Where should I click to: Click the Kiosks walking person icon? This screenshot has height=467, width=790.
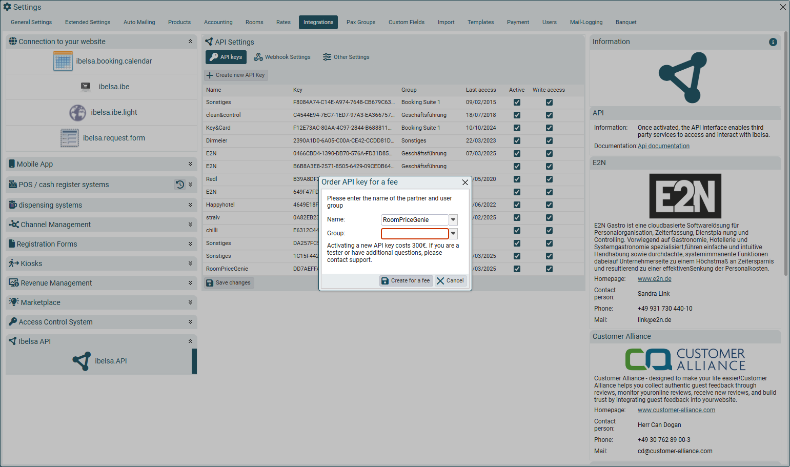[14, 263]
